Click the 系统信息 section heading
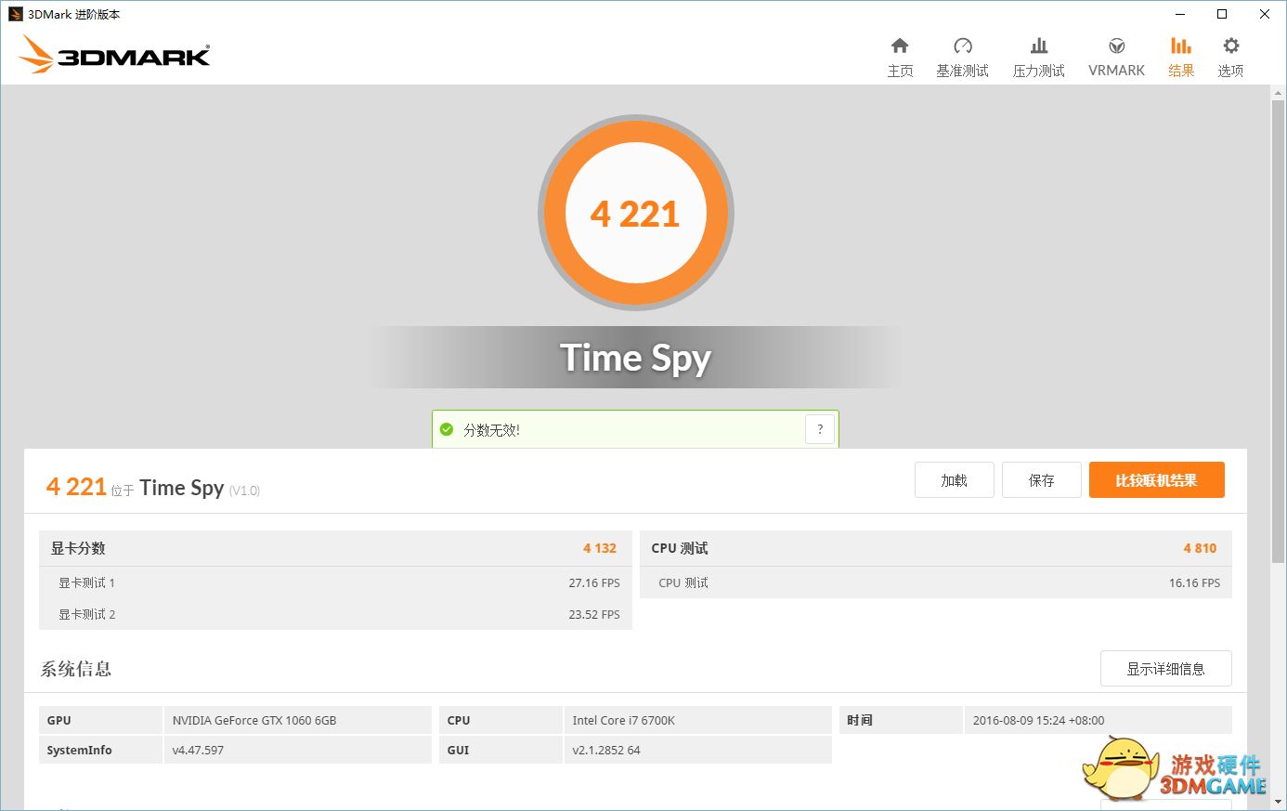1287x811 pixels. click(76, 669)
